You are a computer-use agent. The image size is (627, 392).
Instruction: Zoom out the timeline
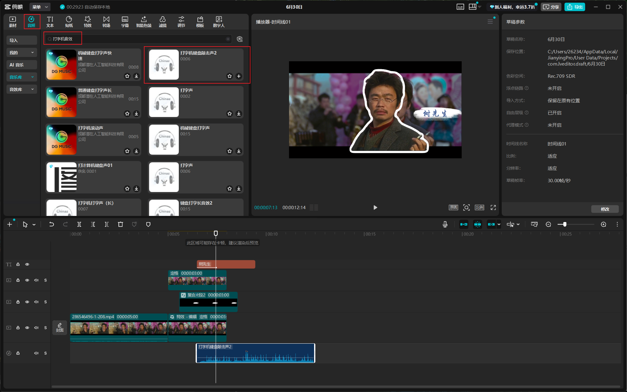[548, 224]
